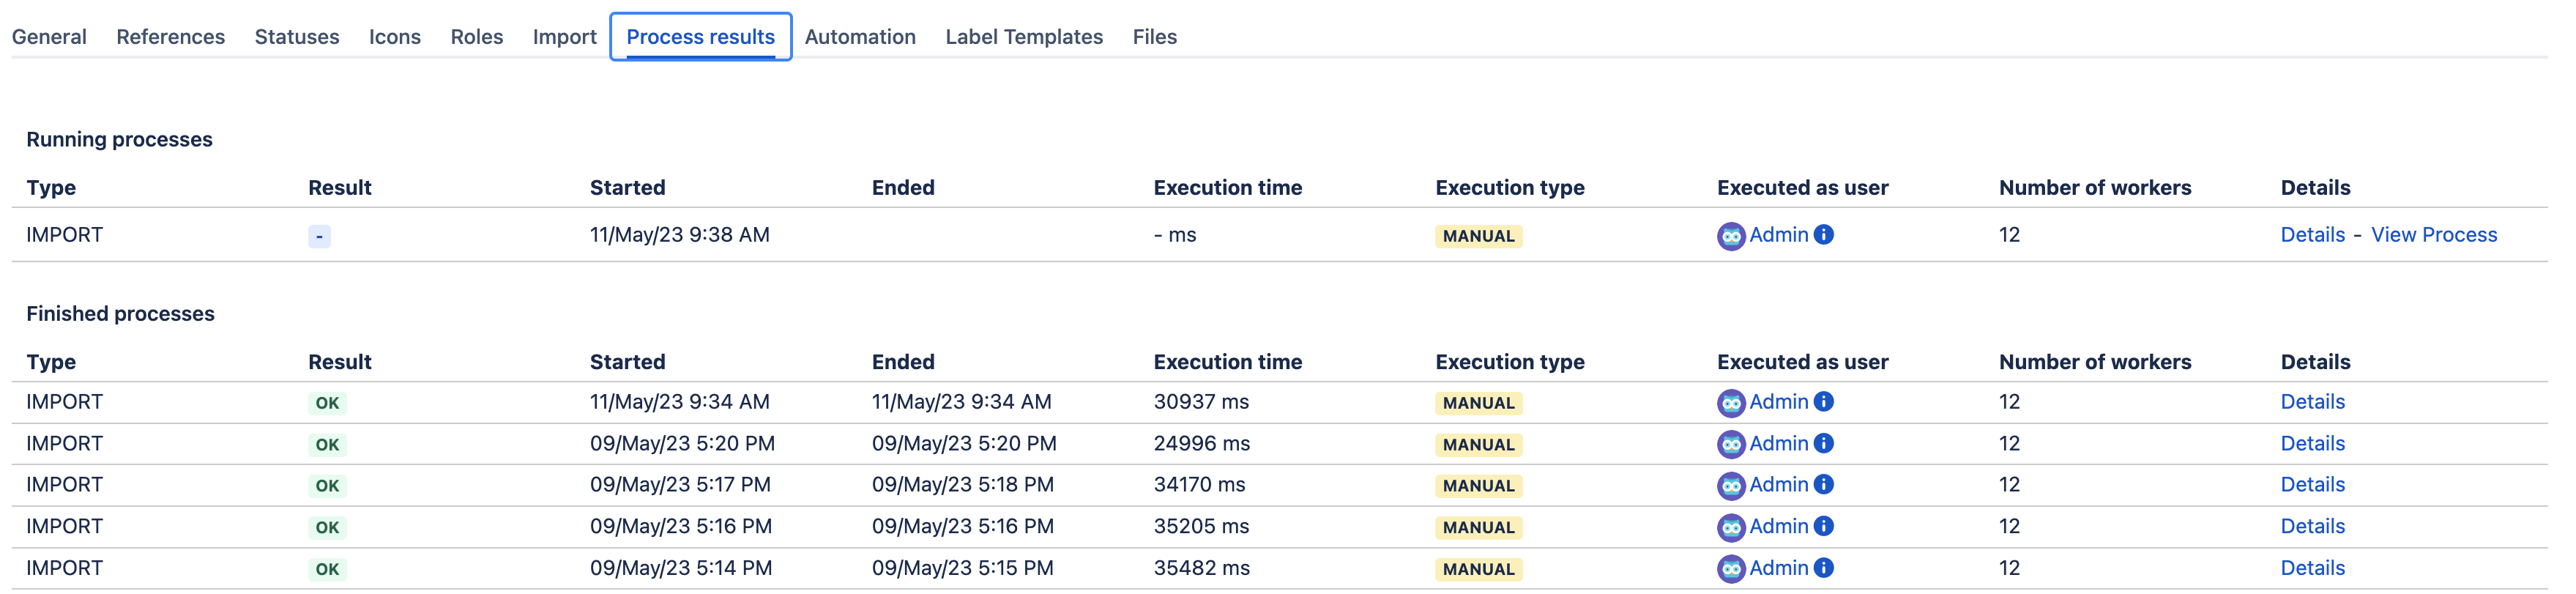
Task: Switch to the References tab
Action: click(x=171, y=37)
